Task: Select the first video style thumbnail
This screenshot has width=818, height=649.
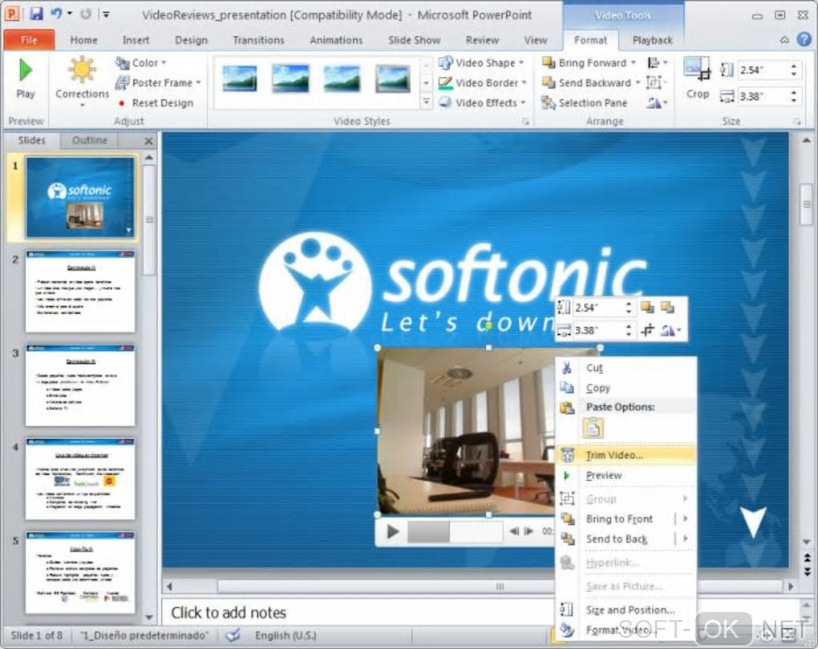Action: tap(240, 79)
